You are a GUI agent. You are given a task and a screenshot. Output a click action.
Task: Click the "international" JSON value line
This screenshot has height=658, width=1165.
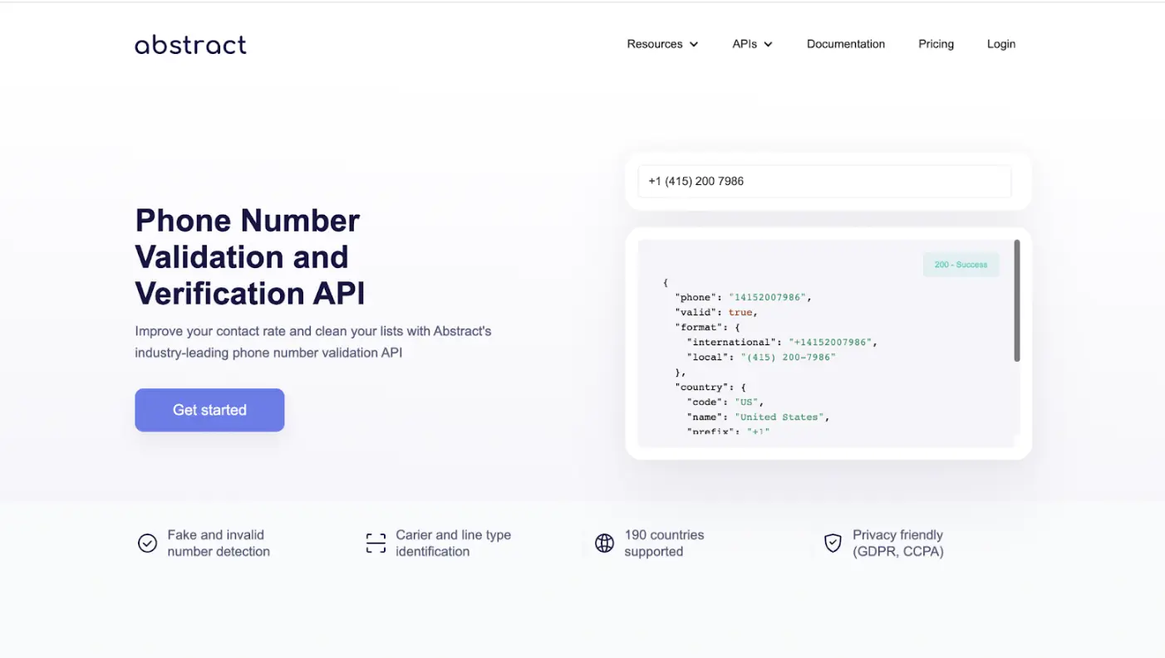(x=782, y=342)
